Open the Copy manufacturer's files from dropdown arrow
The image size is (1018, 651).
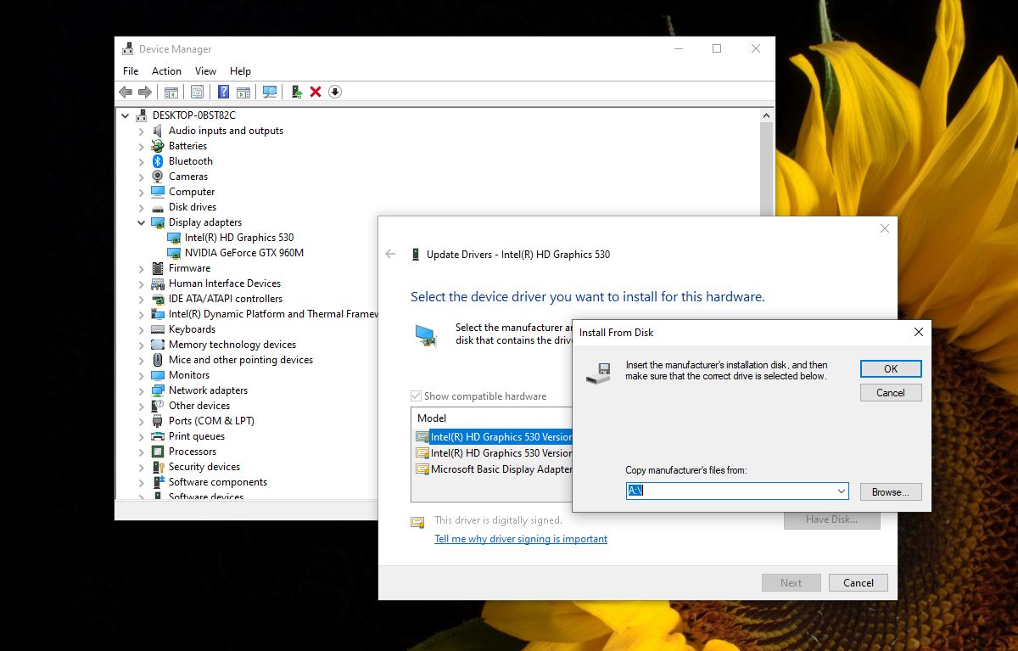pyautogui.click(x=842, y=491)
